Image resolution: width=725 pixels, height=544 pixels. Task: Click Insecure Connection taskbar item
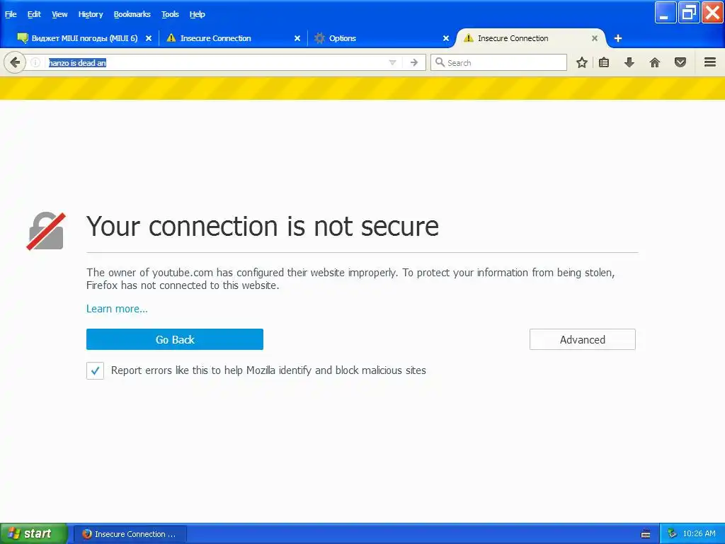(x=130, y=534)
